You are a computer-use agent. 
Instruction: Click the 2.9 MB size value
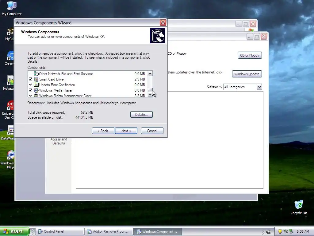point(140,79)
